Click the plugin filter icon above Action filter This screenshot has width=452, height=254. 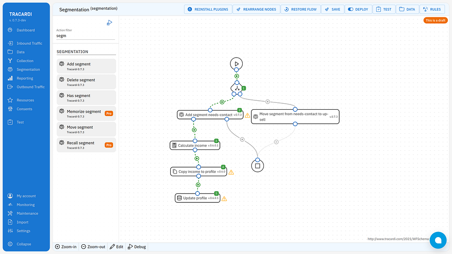(109, 23)
